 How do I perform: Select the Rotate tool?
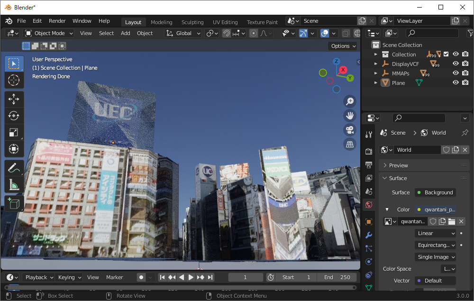coord(14,116)
